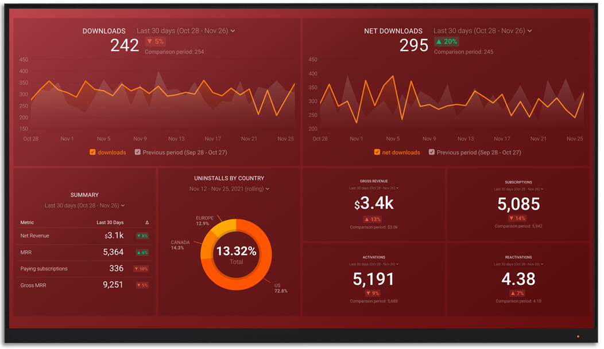Open the Summary panel date range dropdown

(84, 206)
